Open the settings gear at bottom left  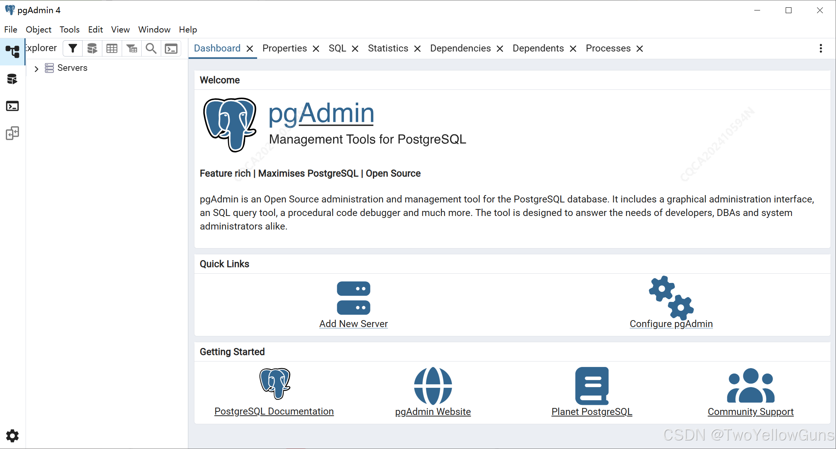[12, 436]
